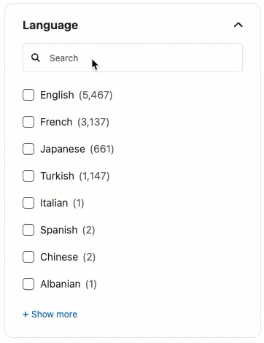This screenshot has height=343, width=264.
Task: Click the magnifier icon in search box
Action: [36, 58]
